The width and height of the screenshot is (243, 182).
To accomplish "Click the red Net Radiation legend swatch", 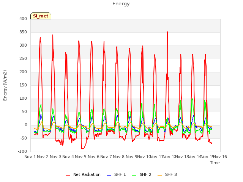I will tap(68, 175).
